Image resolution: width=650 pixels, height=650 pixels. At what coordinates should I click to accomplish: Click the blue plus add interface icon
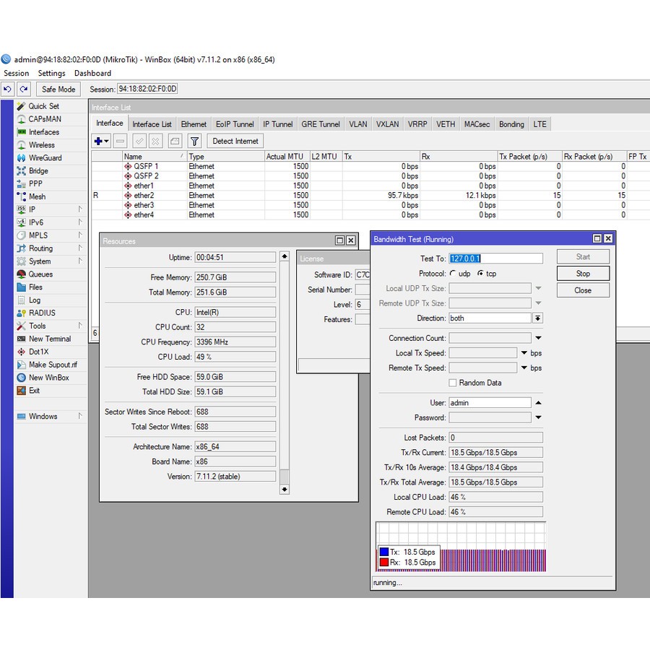pos(98,142)
